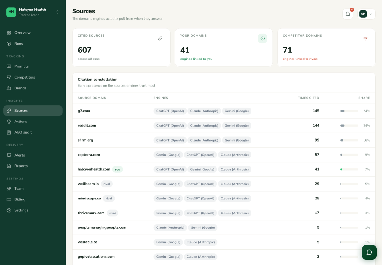Viewport: 382px width, 265px height.
Task: Click the Times Cited column header
Action: pyautogui.click(x=308, y=98)
